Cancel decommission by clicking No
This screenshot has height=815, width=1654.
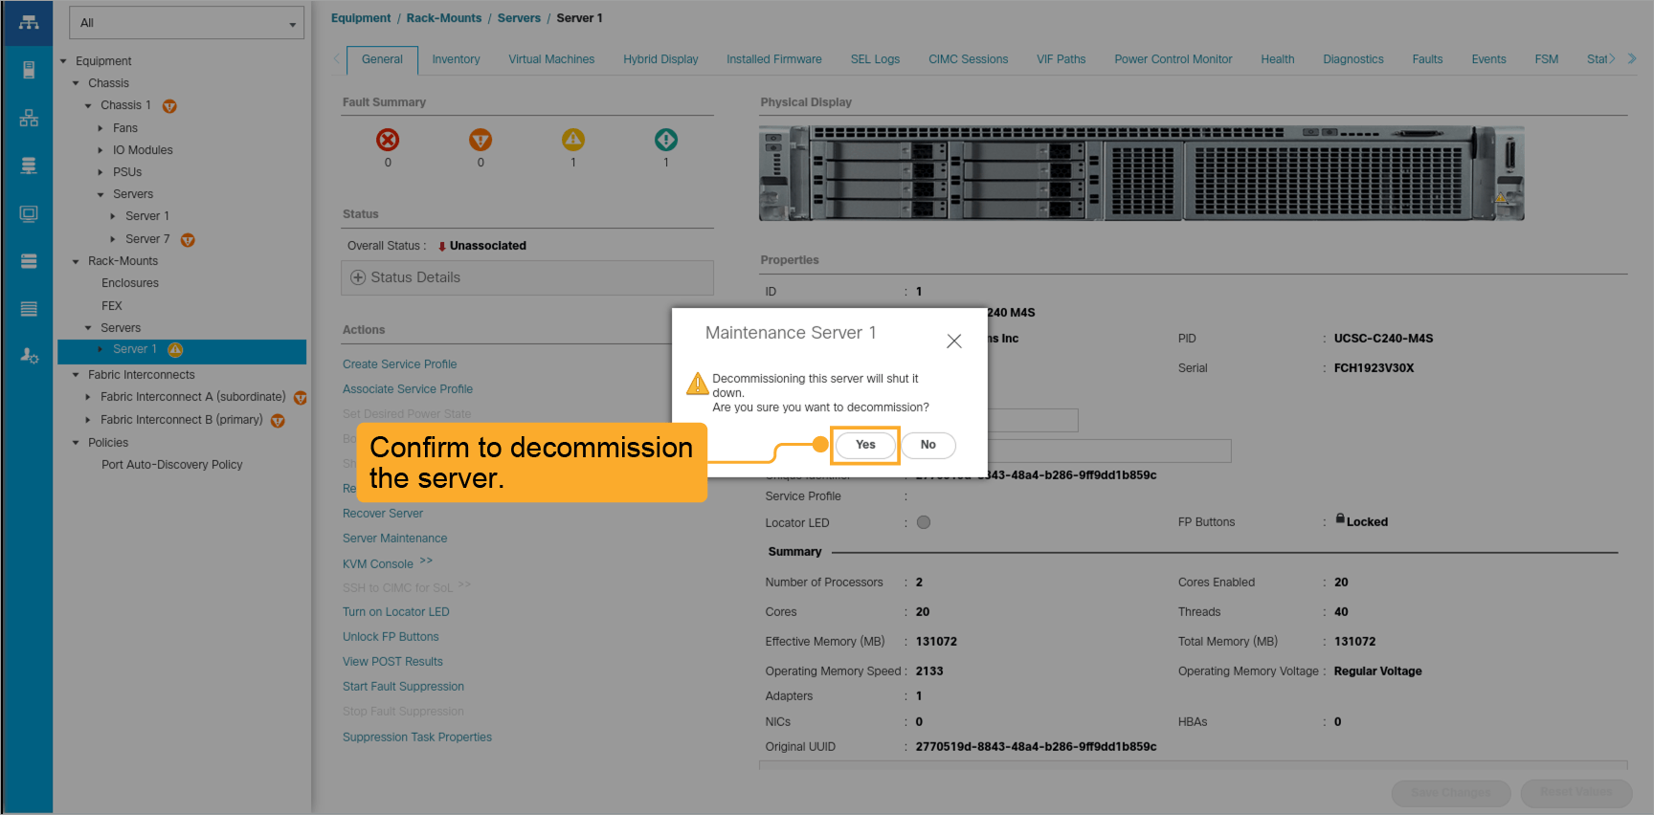point(928,445)
